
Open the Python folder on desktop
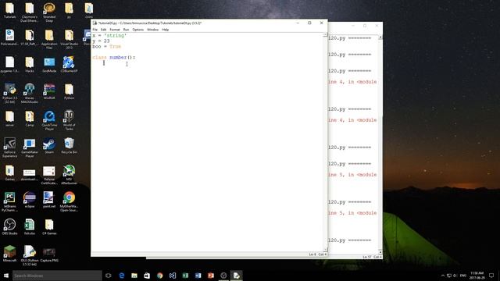tap(69, 92)
